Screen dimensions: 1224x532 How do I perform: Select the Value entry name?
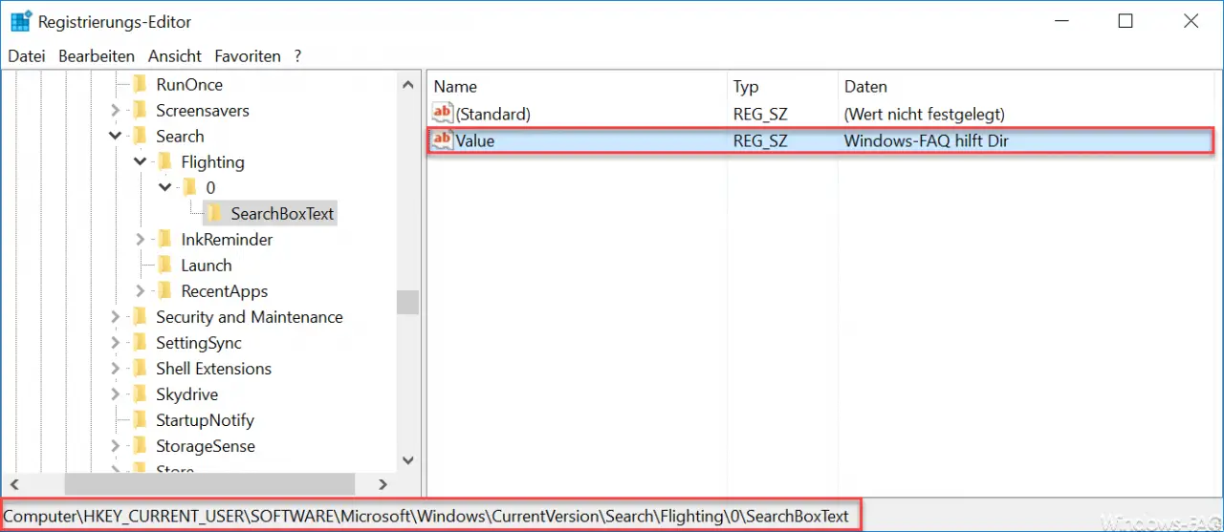coord(475,141)
